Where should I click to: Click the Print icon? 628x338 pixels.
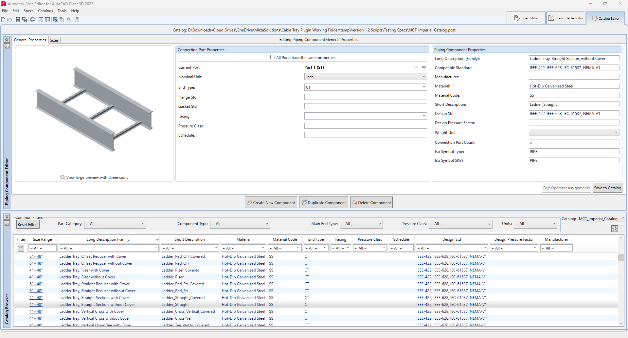33,20
